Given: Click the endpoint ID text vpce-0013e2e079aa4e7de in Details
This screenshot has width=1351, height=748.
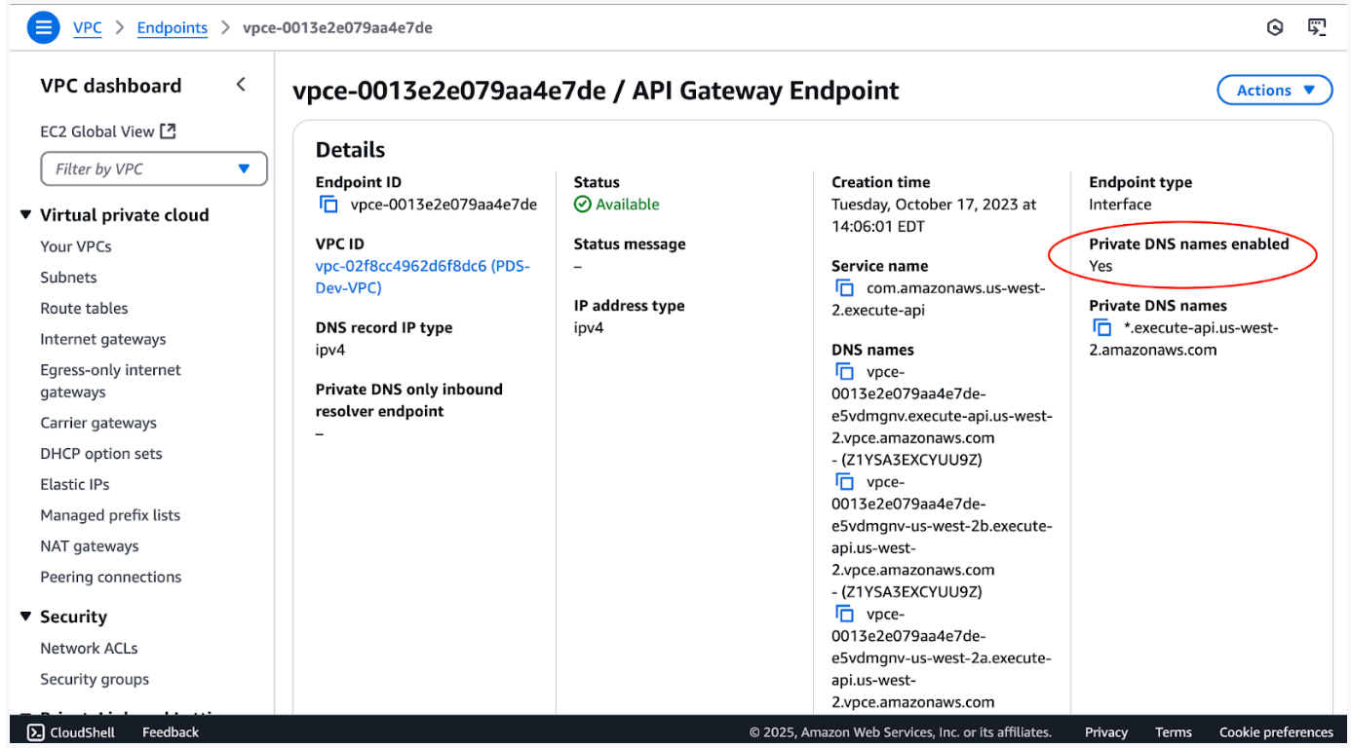Looking at the screenshot, I should (444, 205).
